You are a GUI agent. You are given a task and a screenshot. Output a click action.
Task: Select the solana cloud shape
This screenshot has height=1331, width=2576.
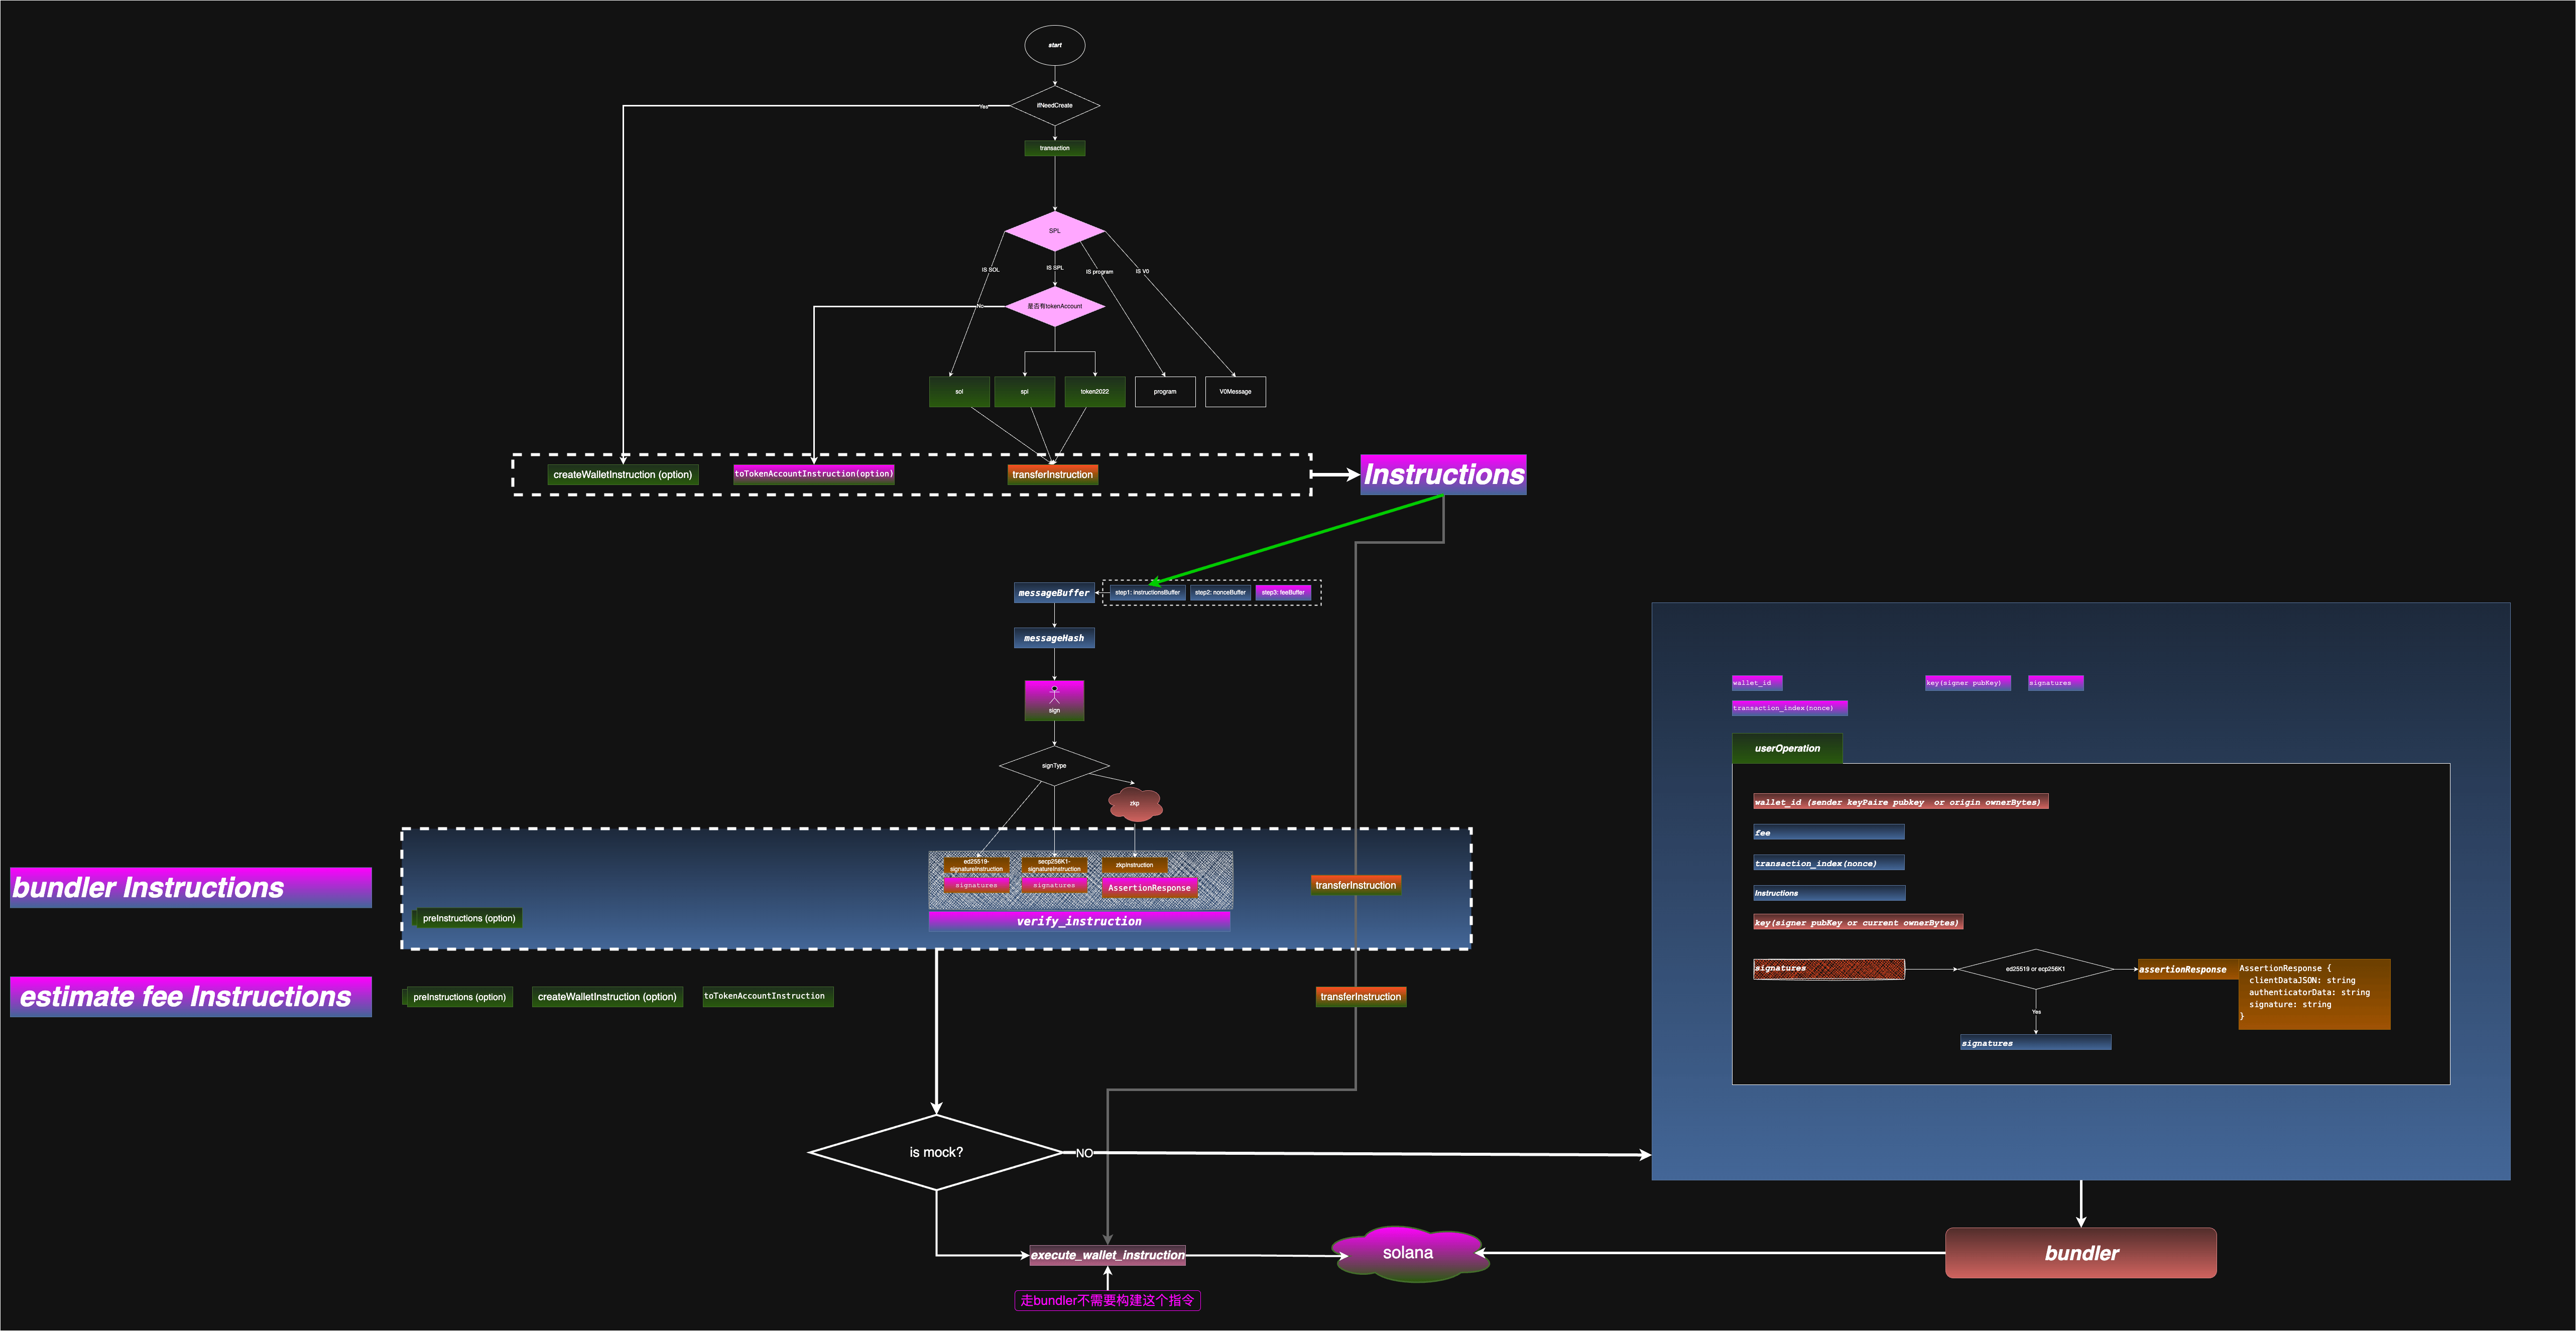click(x=1408, y=1253)
